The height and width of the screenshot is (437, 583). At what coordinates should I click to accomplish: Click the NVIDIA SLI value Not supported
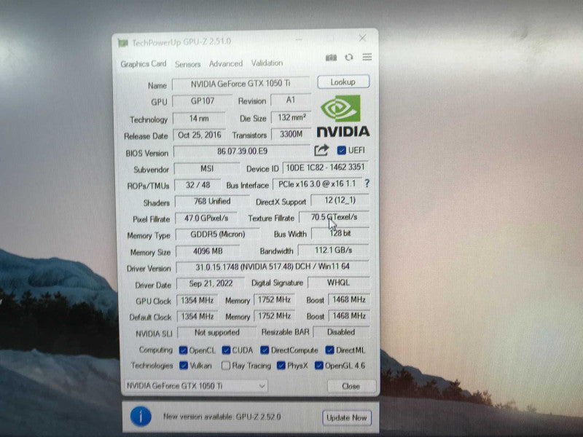pos(216,333)
